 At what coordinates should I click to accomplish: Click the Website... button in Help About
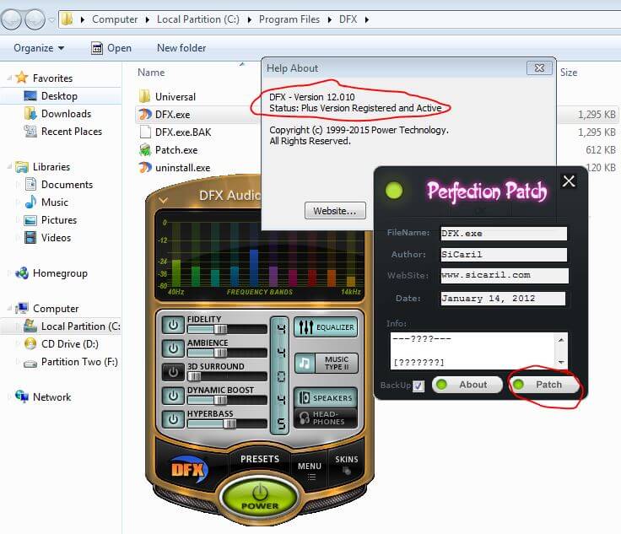click(x=335, y=211)
